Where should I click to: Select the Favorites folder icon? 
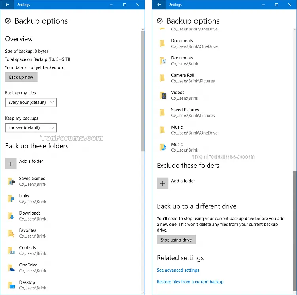coord(11,233)
